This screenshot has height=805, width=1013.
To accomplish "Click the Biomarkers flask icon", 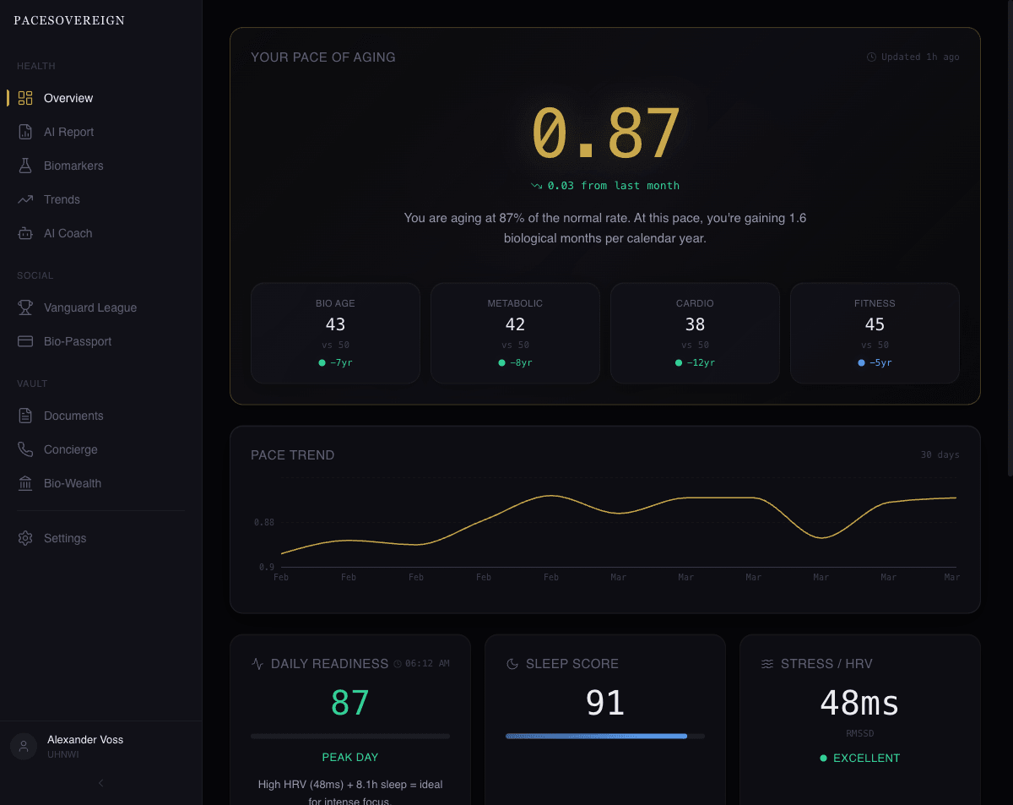I will point(25,166).
